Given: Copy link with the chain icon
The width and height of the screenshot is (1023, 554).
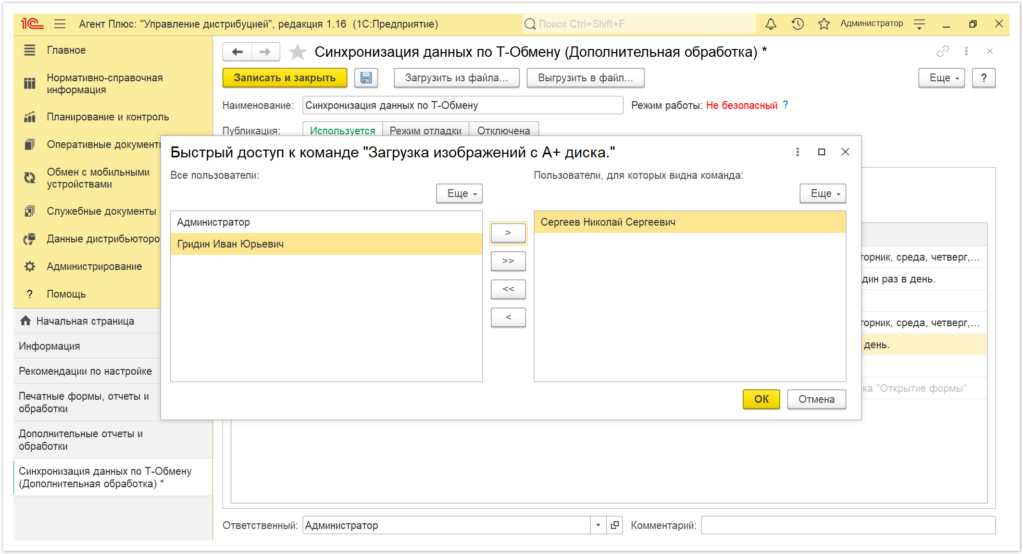Looking at the screenshot, I should (943, 51).
